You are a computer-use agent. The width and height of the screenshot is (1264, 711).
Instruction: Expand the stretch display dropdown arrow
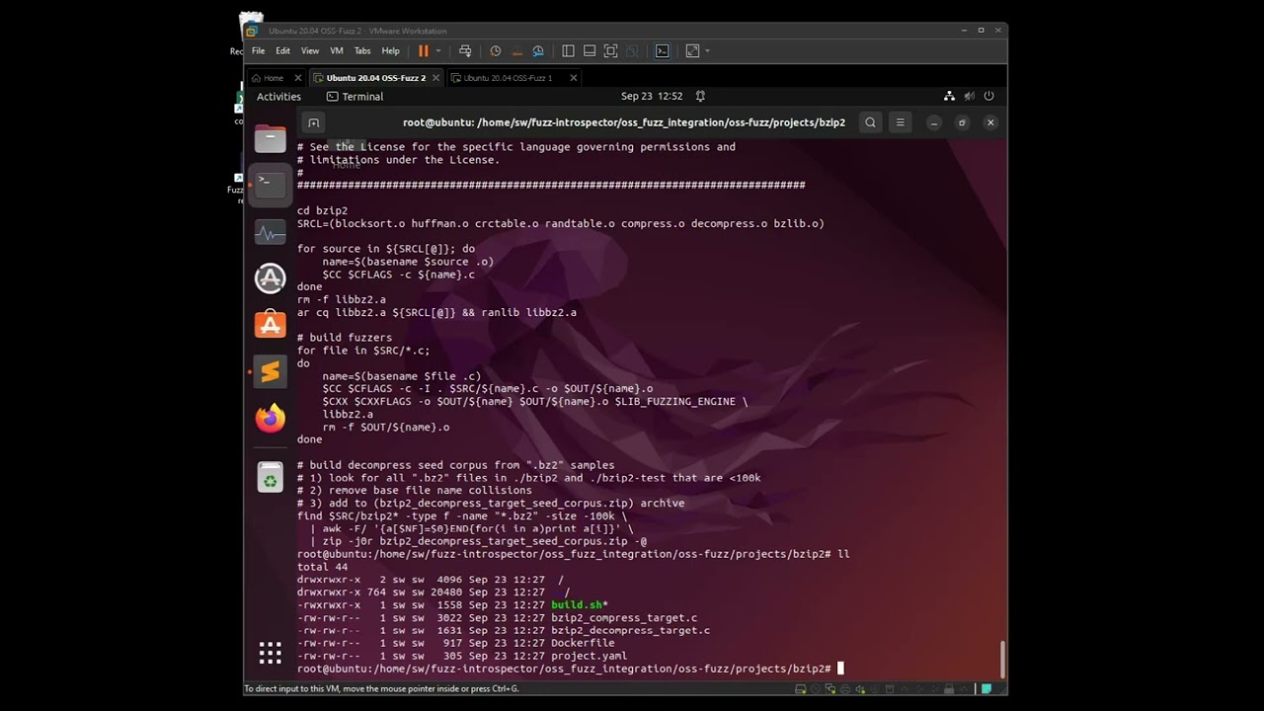click(707, 50)
